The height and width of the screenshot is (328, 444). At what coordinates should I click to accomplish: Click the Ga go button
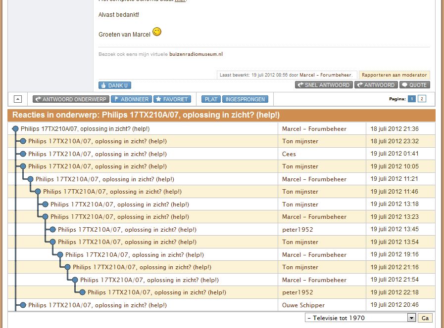point(425,318)
